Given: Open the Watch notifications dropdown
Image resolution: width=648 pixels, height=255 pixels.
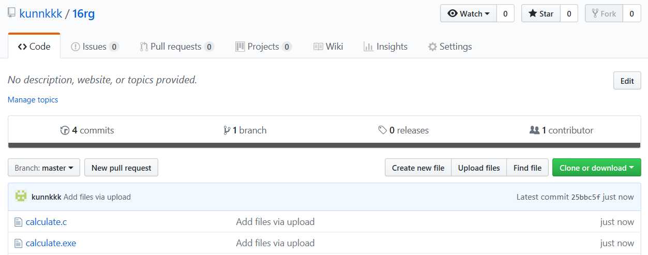Looking at the screenshot, I should tap(469, 14).
